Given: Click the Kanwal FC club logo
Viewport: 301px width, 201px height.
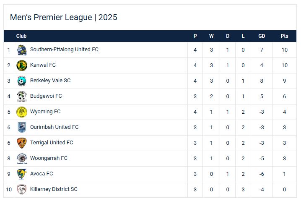Looking at the screenshot, I should coord(22,65).
